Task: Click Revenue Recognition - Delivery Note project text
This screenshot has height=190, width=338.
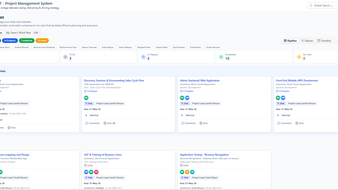Action: [209, 158]
